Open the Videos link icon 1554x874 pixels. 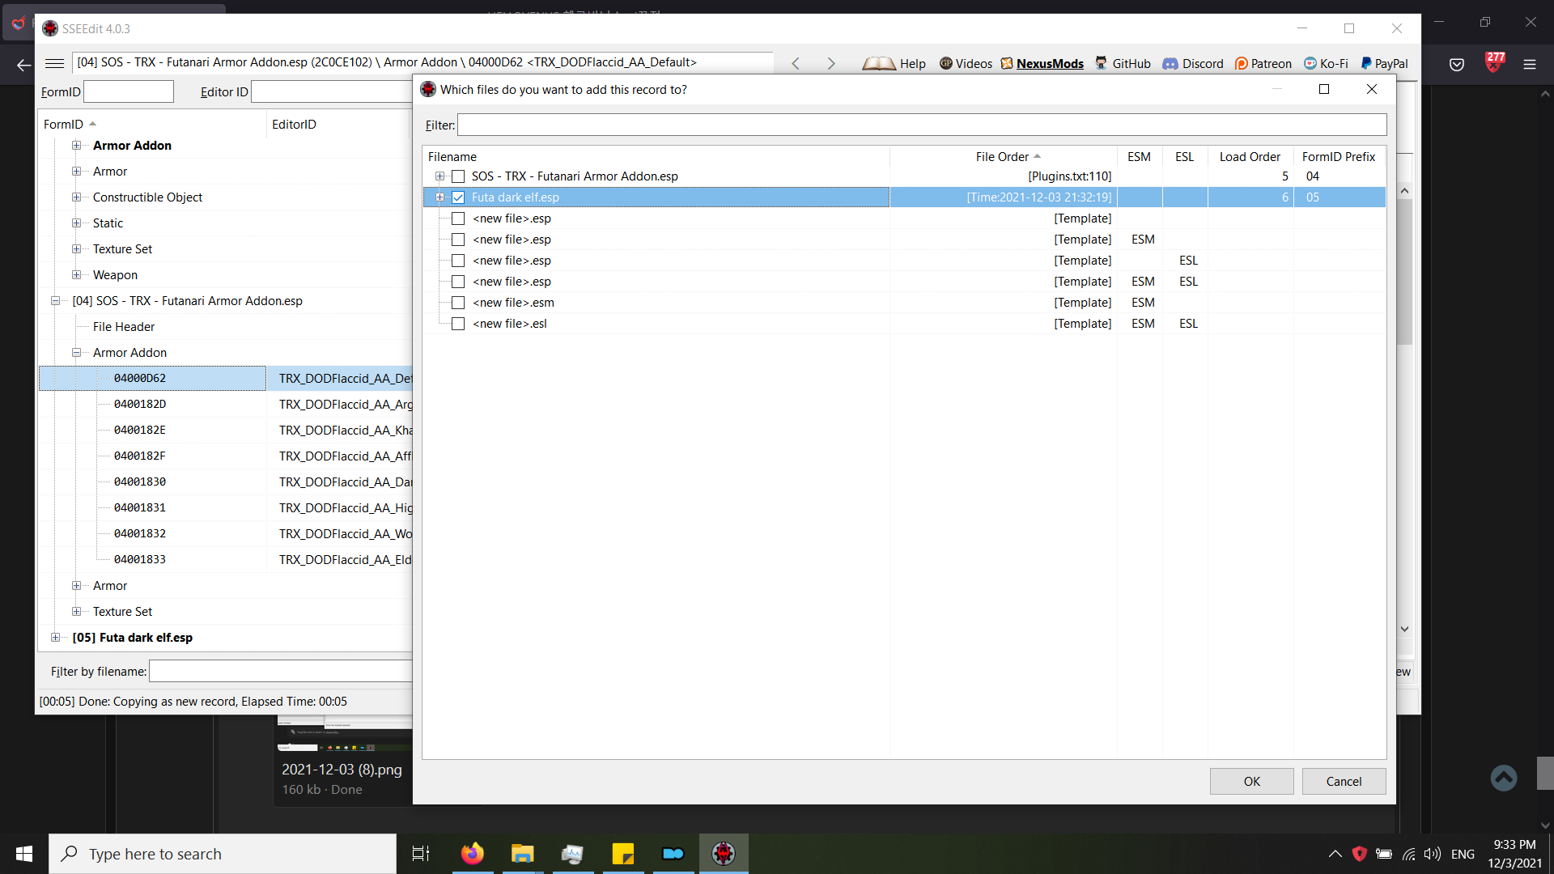pos(945,63)
